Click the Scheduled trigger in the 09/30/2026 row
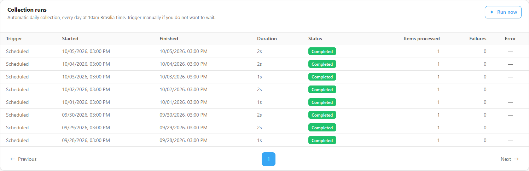Screen dimensions: 529x171 [17, 115]
